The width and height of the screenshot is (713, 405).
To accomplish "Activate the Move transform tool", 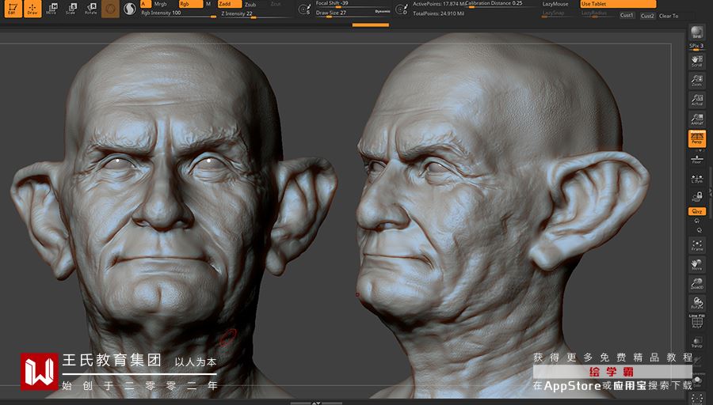I will pos(51,9).
